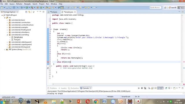This screenshot has width=185, height=104.
Task: Click Last Edit Location arrow icon
Action: point(86,8)
